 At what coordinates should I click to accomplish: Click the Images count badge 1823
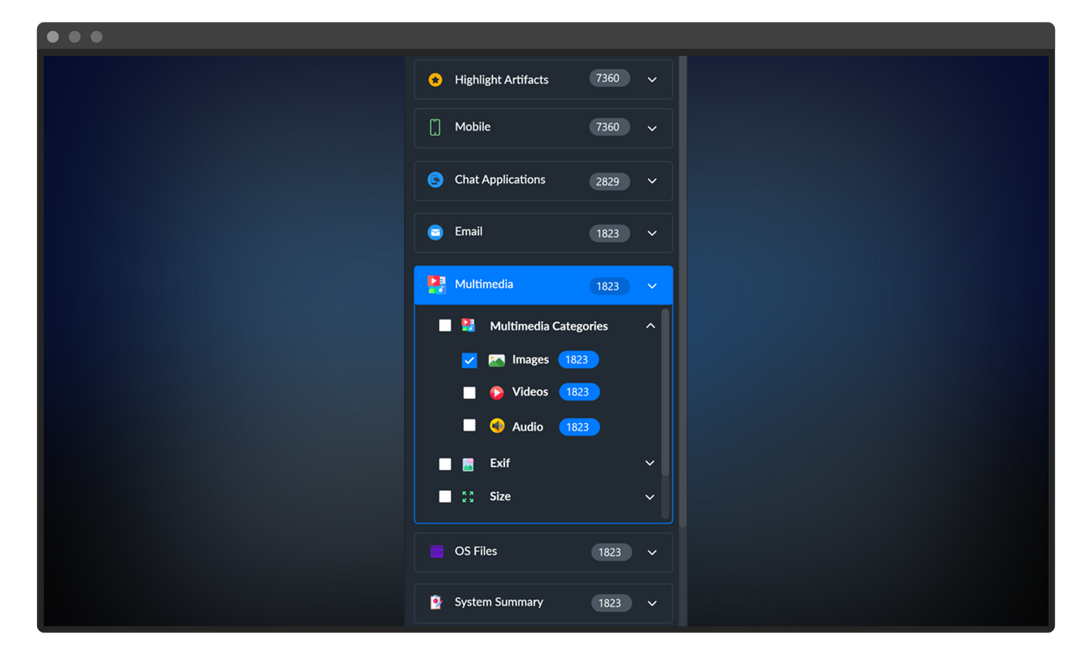(577, 360)
